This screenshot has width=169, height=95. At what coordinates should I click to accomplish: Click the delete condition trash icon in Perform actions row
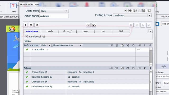click(x=117, y=45)
